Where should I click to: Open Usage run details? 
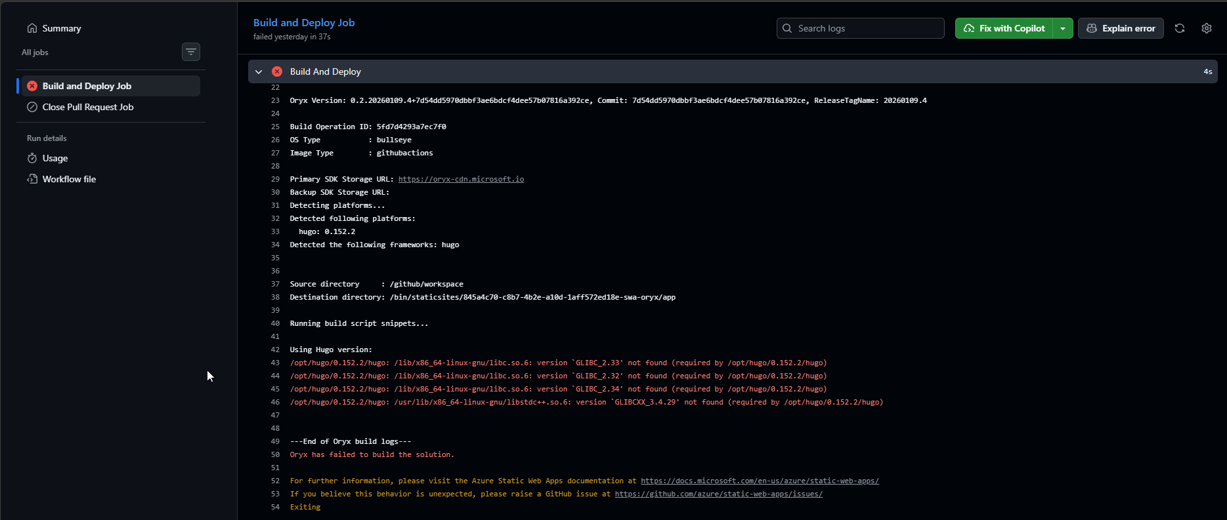[x=55, y=158]
